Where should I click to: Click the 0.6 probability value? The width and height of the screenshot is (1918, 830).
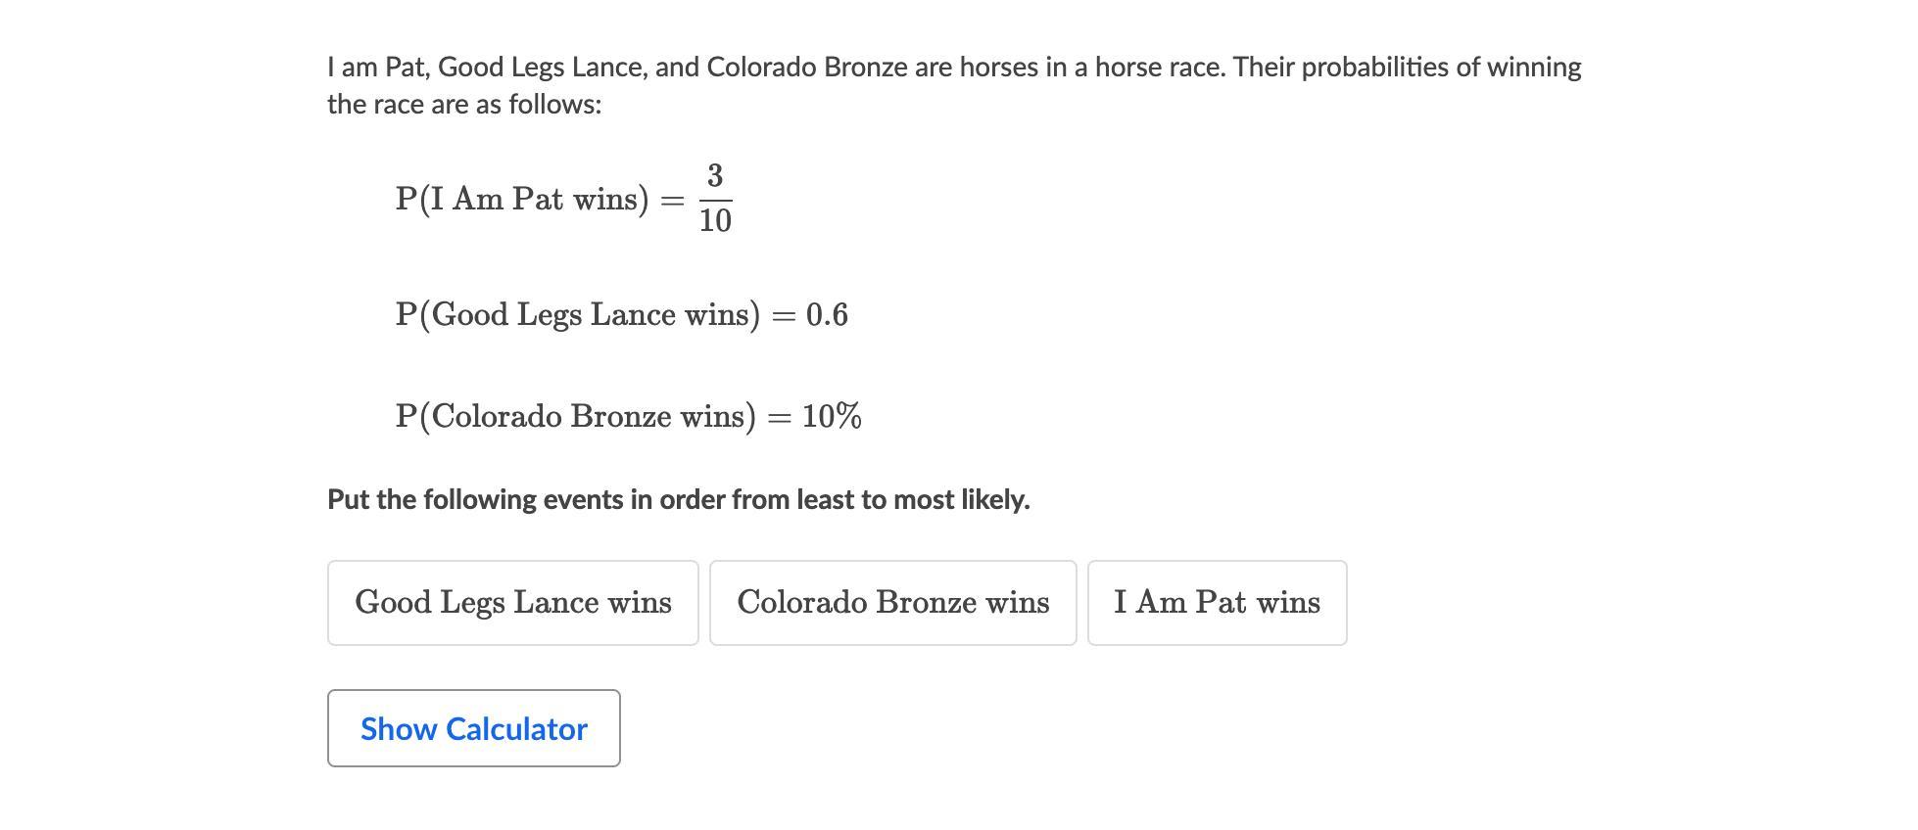point(827,315)
